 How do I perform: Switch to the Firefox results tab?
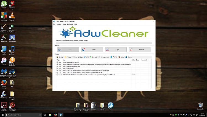[x=121, y=57]
